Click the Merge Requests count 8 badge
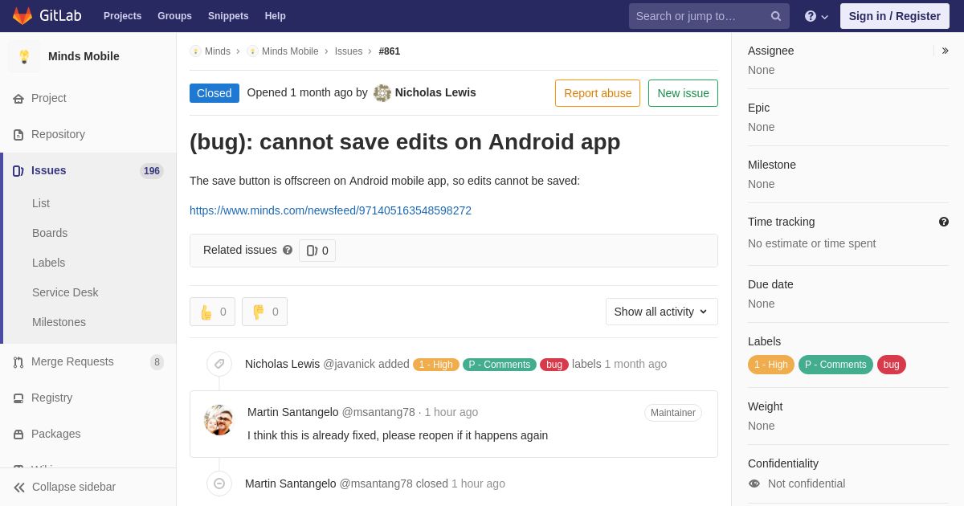This screenshot has height=506, width=964. (x=157, y=362)
